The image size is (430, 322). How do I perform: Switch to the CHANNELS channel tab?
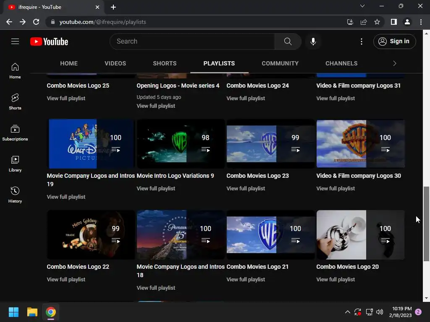tap(341, 64)
